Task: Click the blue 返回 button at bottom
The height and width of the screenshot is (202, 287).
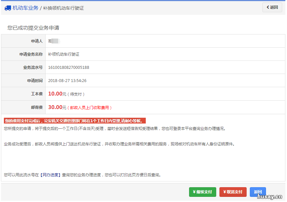Action: coord(258,192)
